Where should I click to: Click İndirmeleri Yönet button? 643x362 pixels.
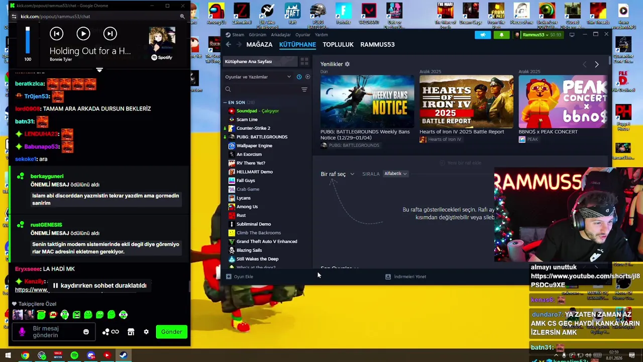click(x=406, y=277)
